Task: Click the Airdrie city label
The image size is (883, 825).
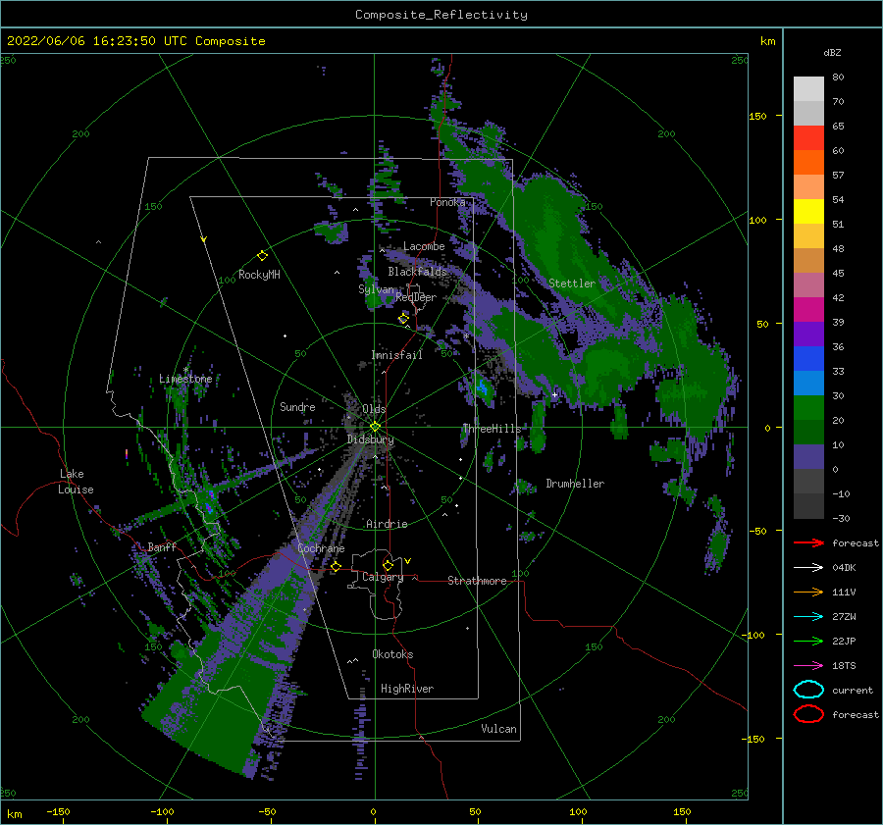Action: 387,524
